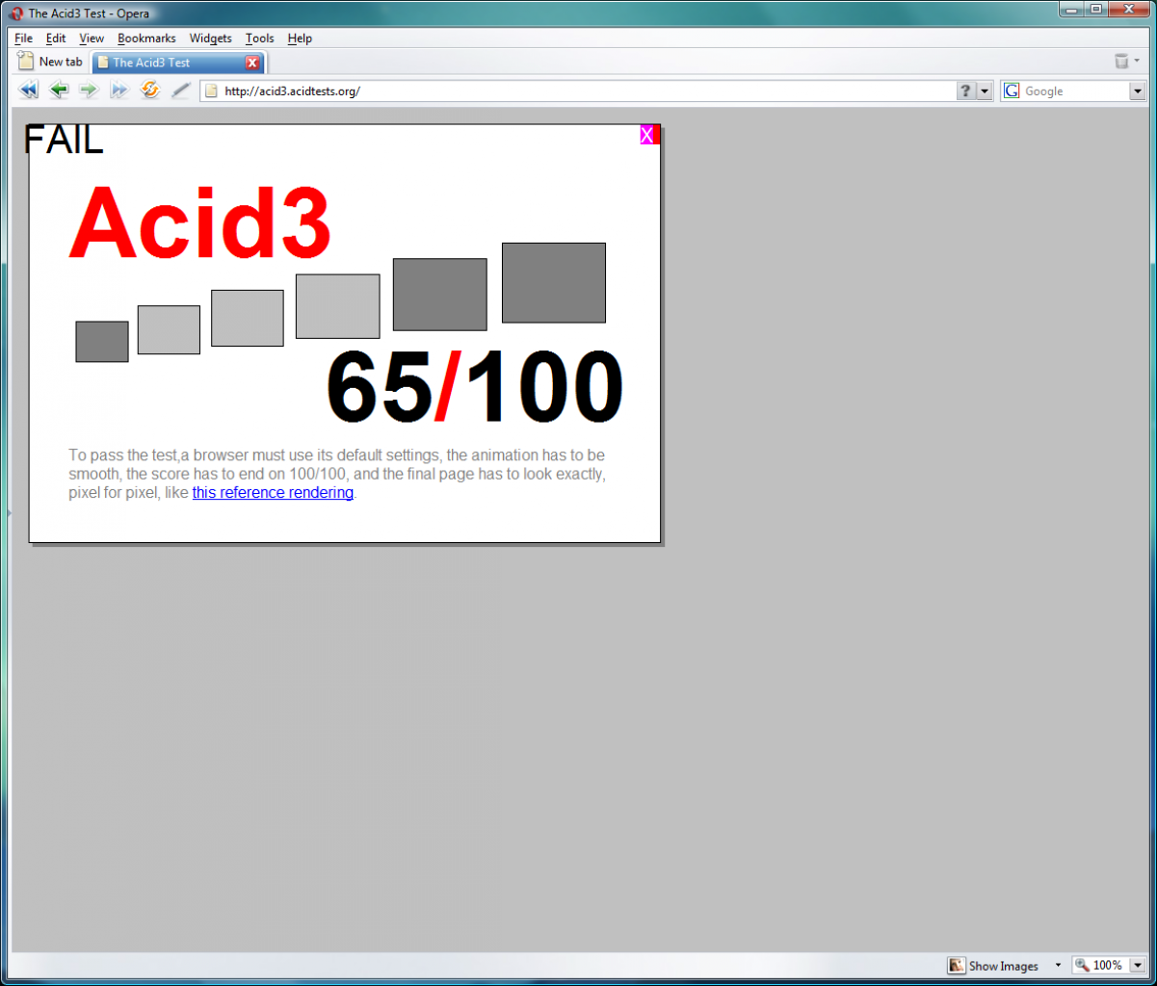Viewport: 1157px width, 986px height.
Task: Toggle the side panel at the left edge
Action: 9,513
